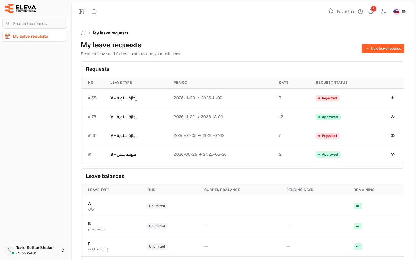The height and width of the screenshot is (260, 416).
Task: Click the REQUEST STATUS column header
Action: pyautogui.click(x=332, y=83)
